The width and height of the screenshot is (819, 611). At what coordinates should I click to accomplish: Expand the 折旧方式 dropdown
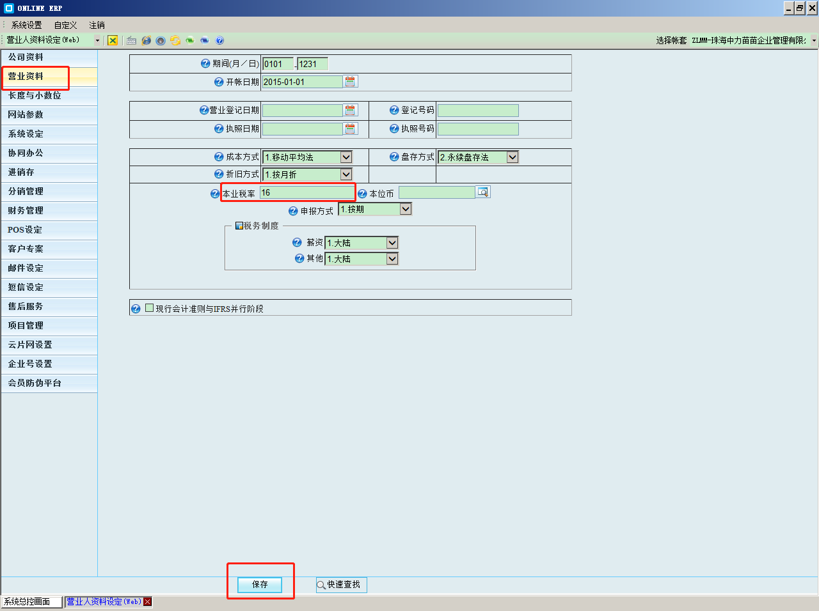tap(346, 174)
